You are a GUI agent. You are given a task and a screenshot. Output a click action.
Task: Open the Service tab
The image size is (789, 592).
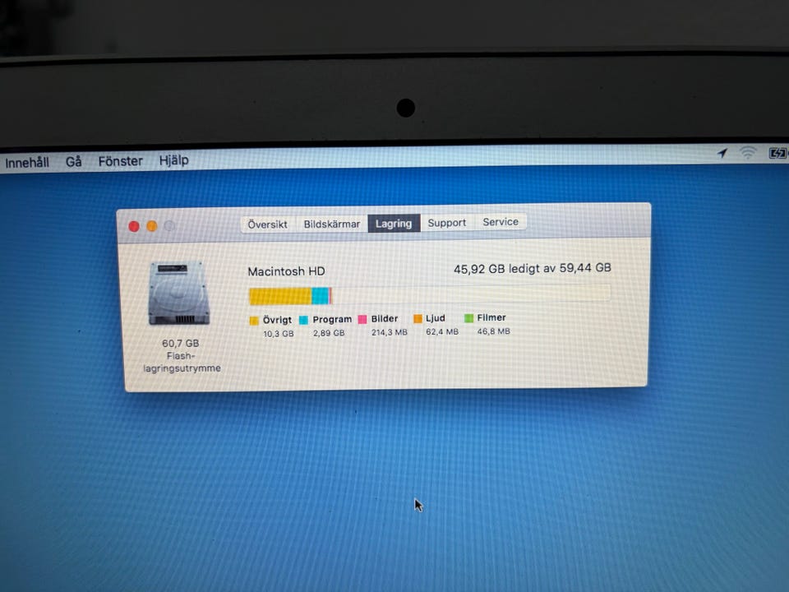(501, 222)
